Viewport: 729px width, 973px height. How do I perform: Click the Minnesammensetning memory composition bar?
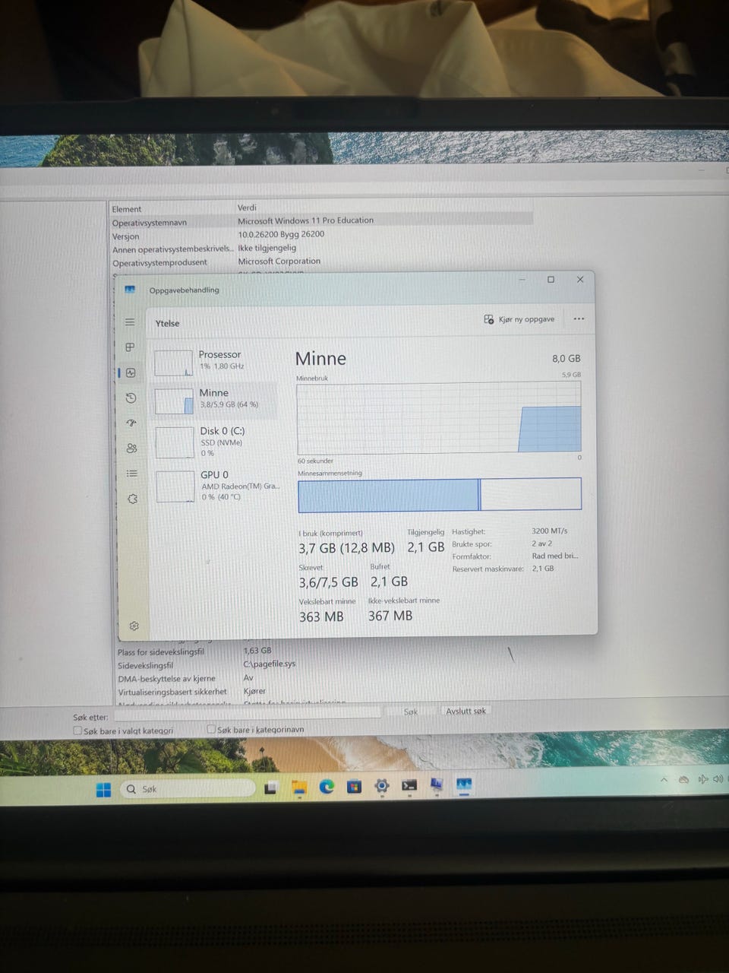440,494
